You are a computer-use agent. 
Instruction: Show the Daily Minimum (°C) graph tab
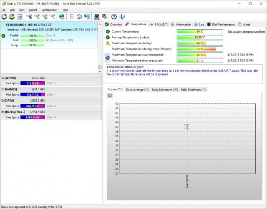pyautogui.click(x=194, y=90)
